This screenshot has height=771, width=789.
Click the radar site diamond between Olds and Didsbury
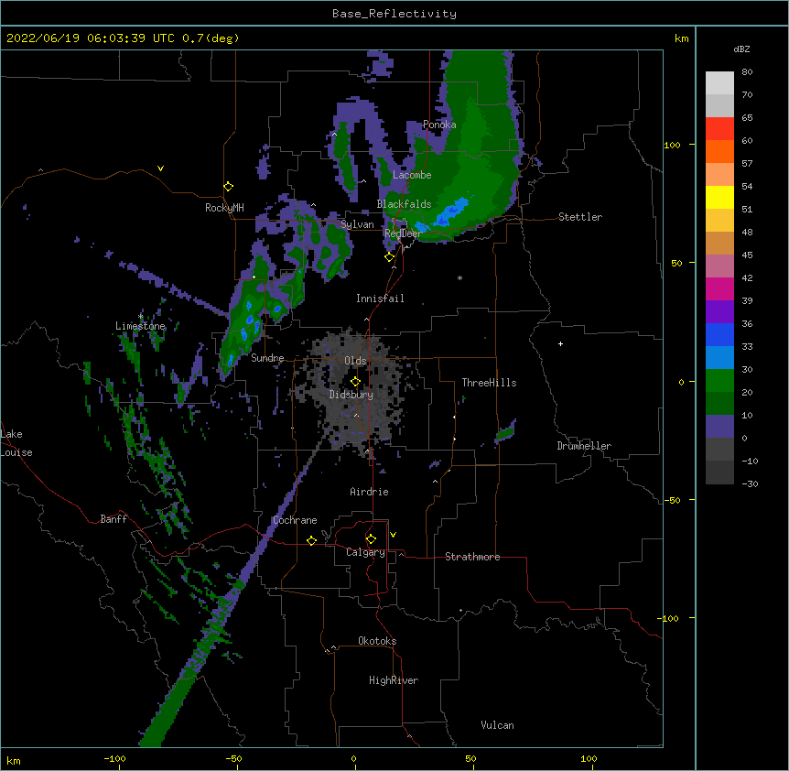tap(355, 381)
